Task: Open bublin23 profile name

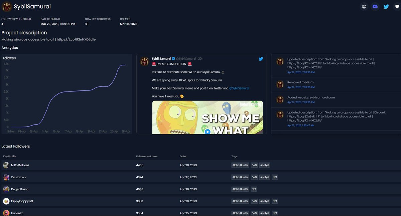Action: 17,213
